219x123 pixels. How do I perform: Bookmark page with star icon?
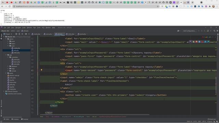[158, 6]
